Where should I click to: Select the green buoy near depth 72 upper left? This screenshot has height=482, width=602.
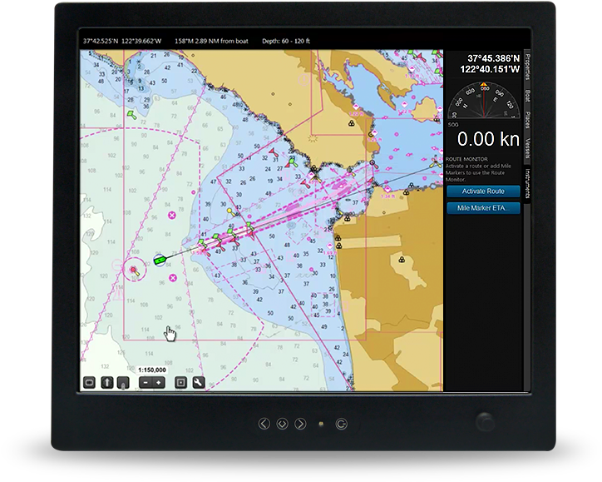click(x=131, y=115)
